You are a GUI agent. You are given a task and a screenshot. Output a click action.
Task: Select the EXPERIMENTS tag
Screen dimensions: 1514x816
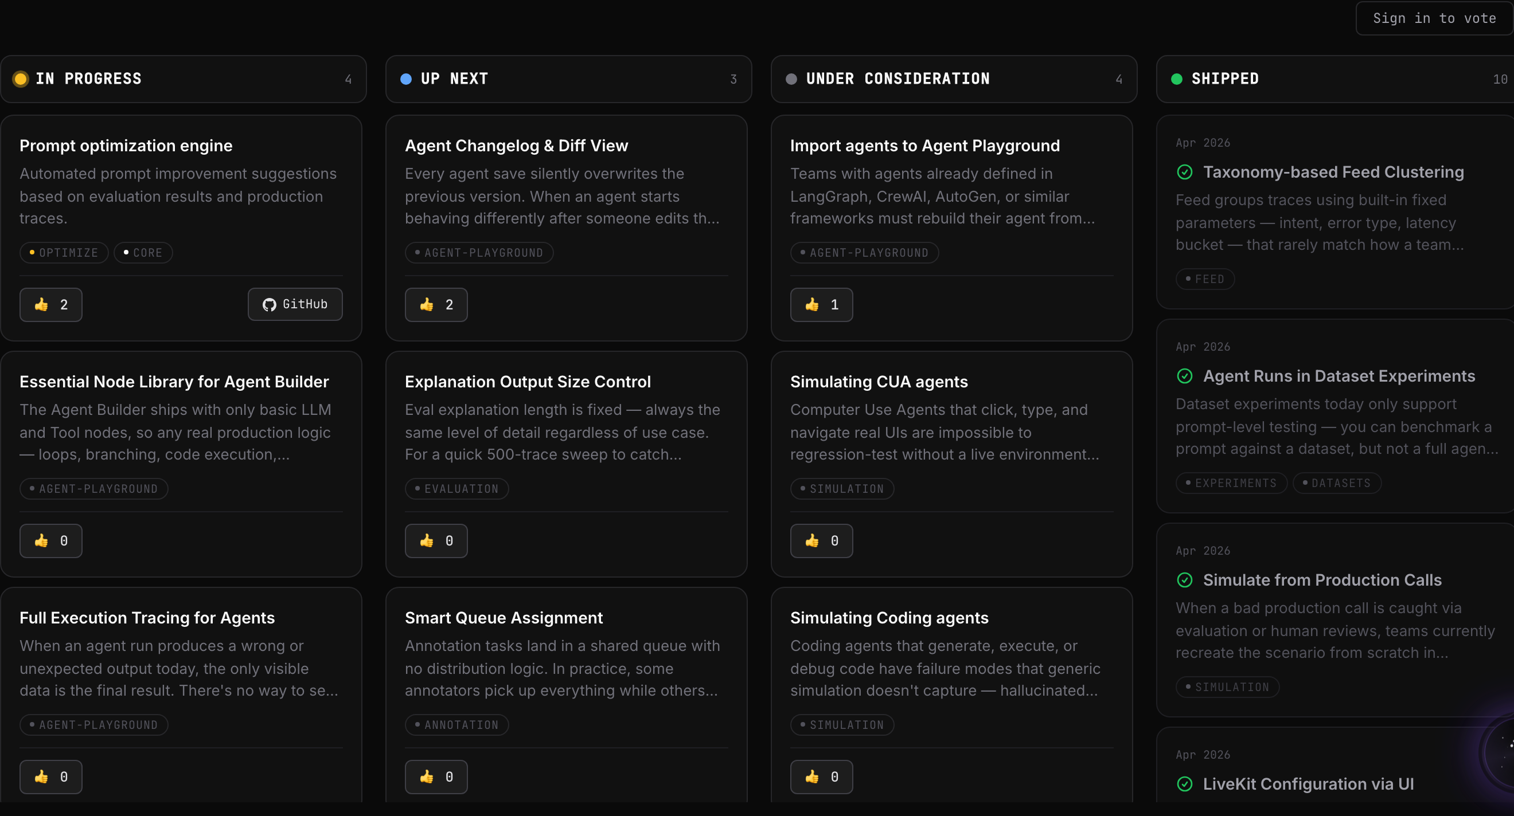pos(1231,483)
